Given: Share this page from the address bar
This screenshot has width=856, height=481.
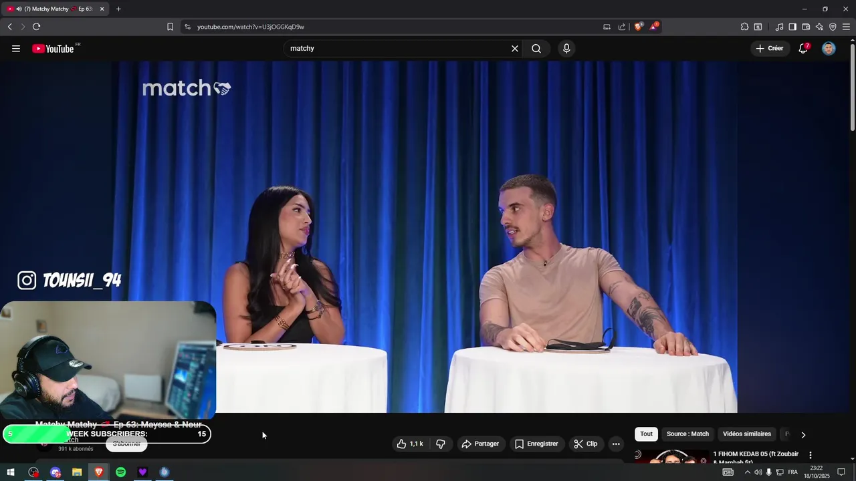Looking at the screenshot, I should point(622,27).
